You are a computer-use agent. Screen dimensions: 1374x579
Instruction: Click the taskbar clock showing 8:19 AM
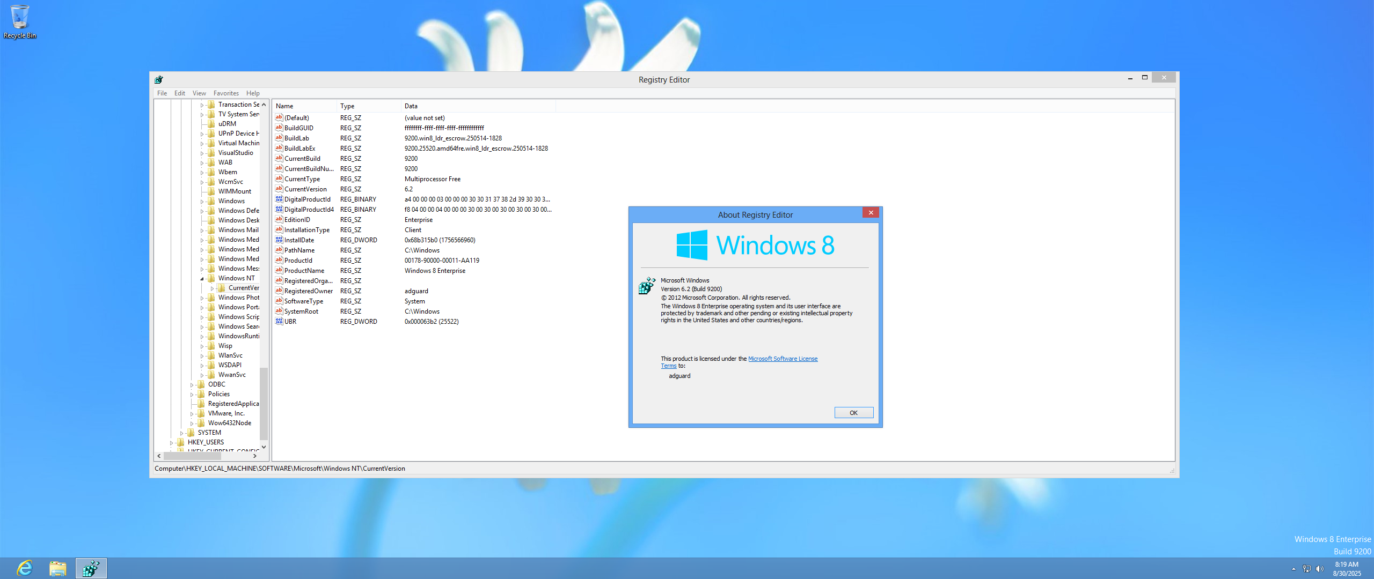(1347, 568)
